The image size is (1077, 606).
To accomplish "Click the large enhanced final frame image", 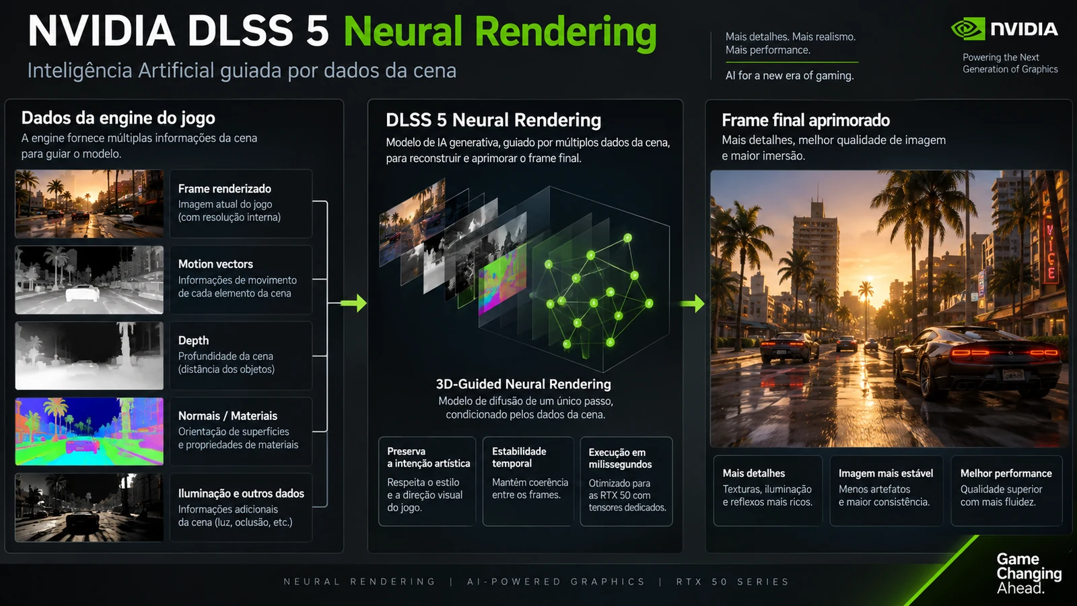I will pos(889,308).
